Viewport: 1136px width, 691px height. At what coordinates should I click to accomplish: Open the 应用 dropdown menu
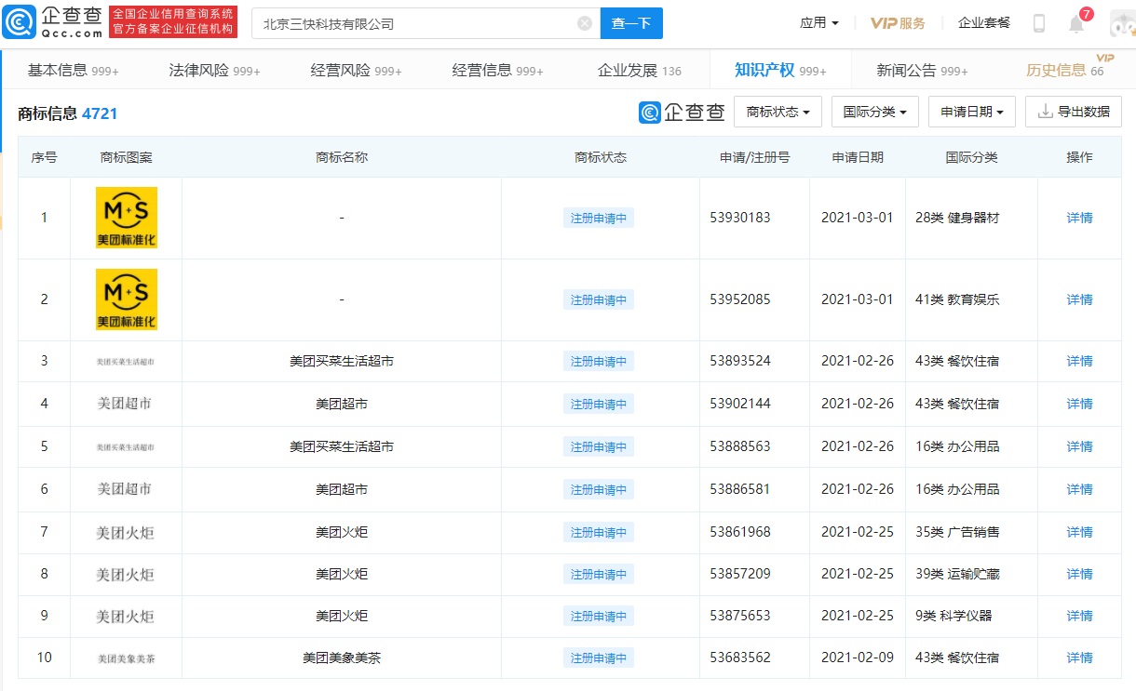point(819,22)
